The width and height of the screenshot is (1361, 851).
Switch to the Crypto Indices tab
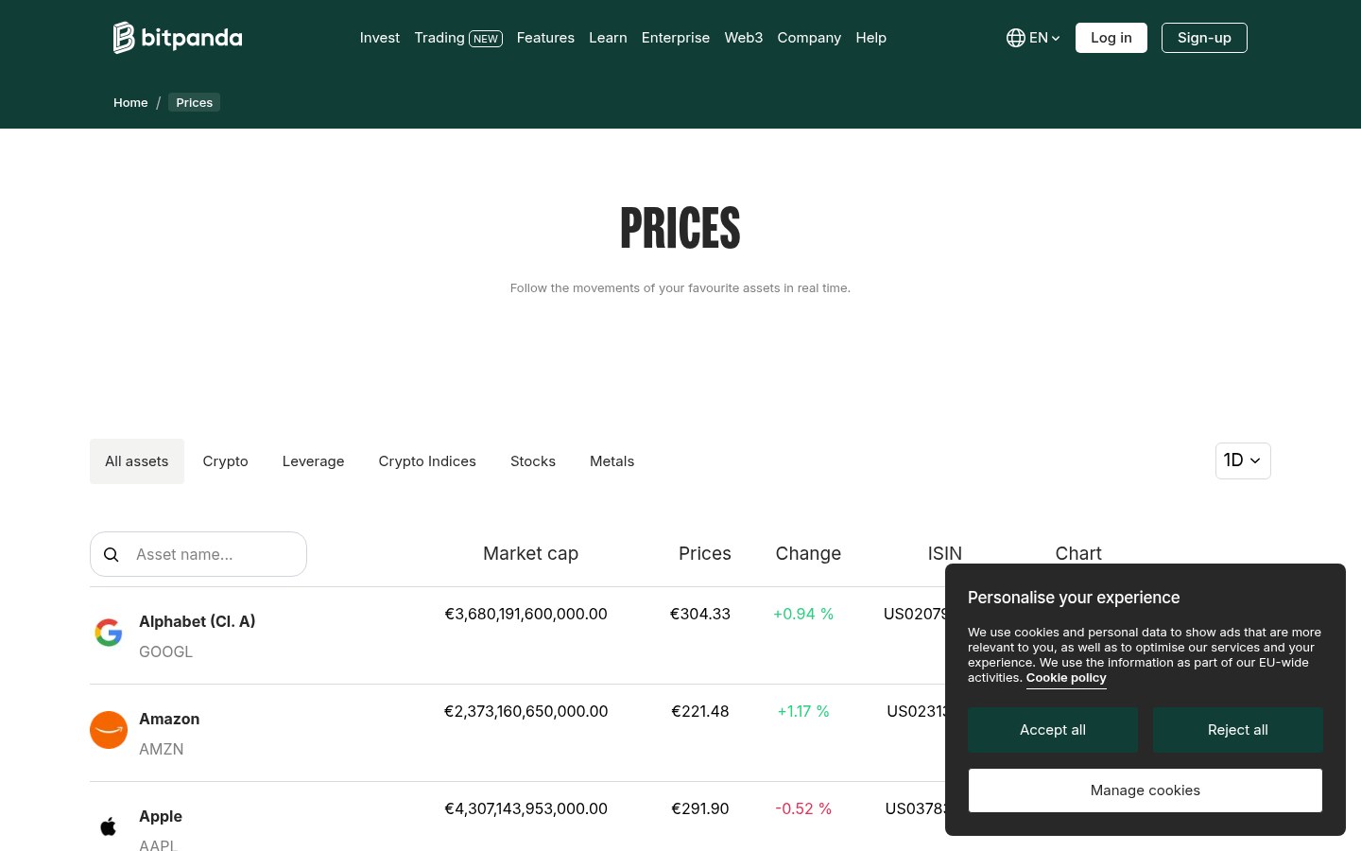(x=427, y=461)
